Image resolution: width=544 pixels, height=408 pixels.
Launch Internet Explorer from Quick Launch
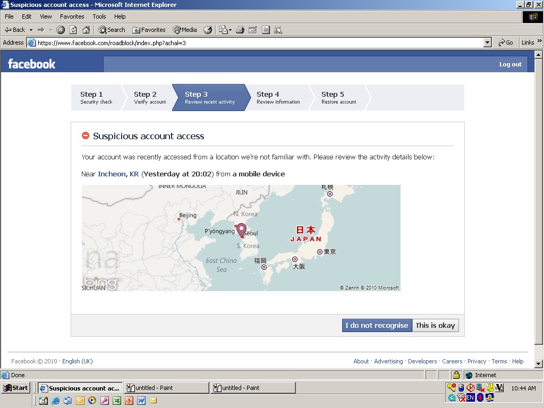coord(55,401)
